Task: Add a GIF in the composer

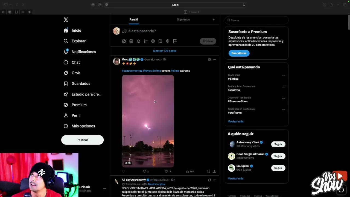Action: 131,41
